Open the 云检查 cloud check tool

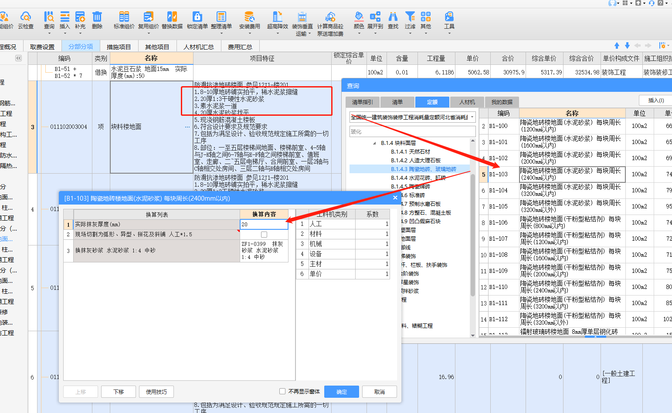point(26,20)
